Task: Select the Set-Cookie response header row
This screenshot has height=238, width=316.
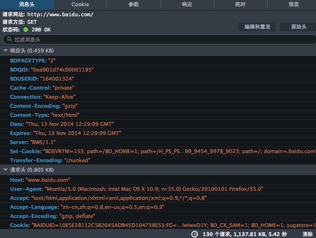Action: click(162, 151)
